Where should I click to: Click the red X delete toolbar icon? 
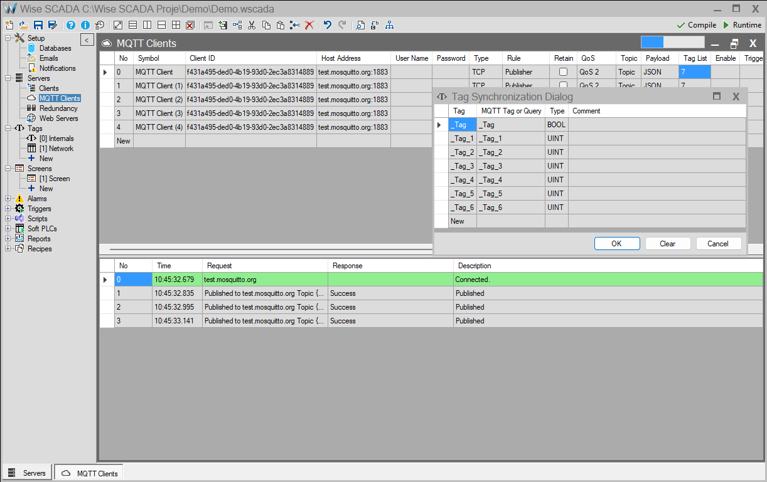click(309, 25)
